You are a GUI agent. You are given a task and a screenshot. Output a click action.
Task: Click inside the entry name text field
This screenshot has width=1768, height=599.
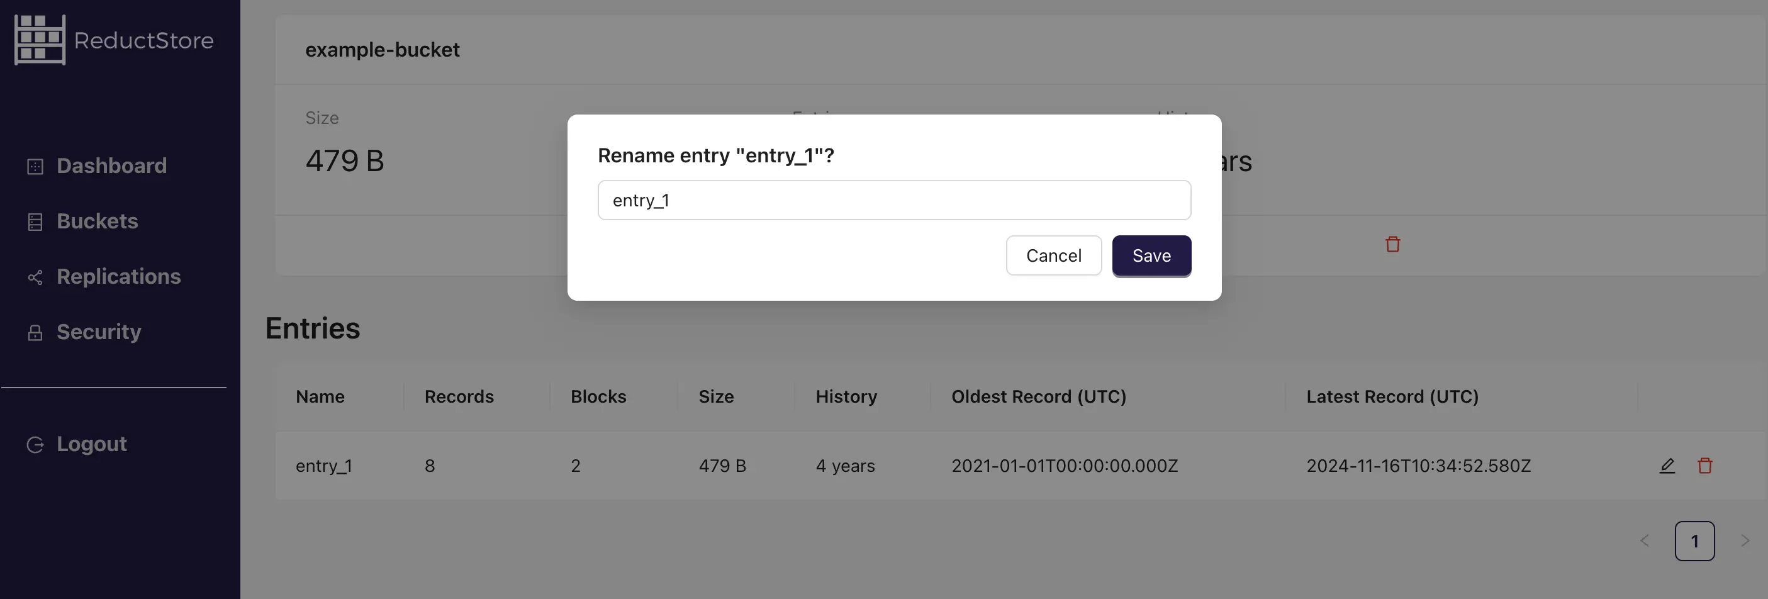(x=893, y=199)
